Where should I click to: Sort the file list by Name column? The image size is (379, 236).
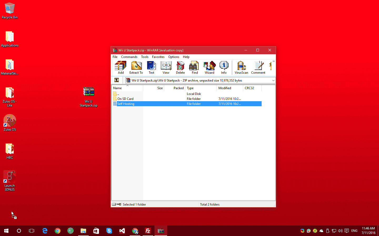tap(127, 88)
